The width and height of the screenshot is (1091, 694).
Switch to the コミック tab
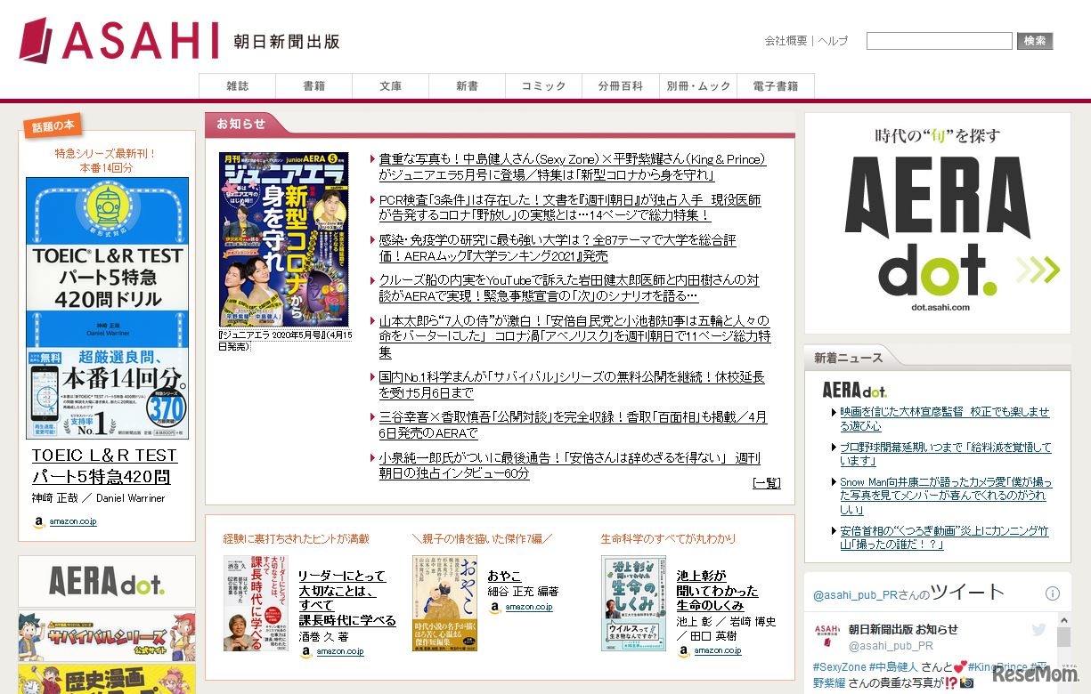coord(542,86)
